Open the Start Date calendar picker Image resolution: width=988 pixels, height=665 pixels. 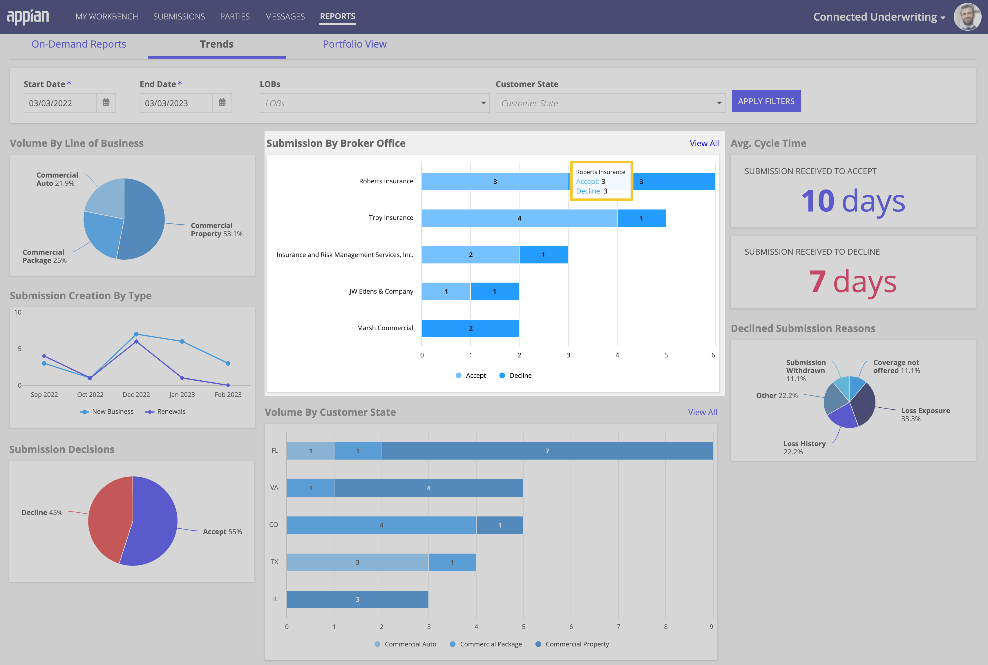pos(106,103)
